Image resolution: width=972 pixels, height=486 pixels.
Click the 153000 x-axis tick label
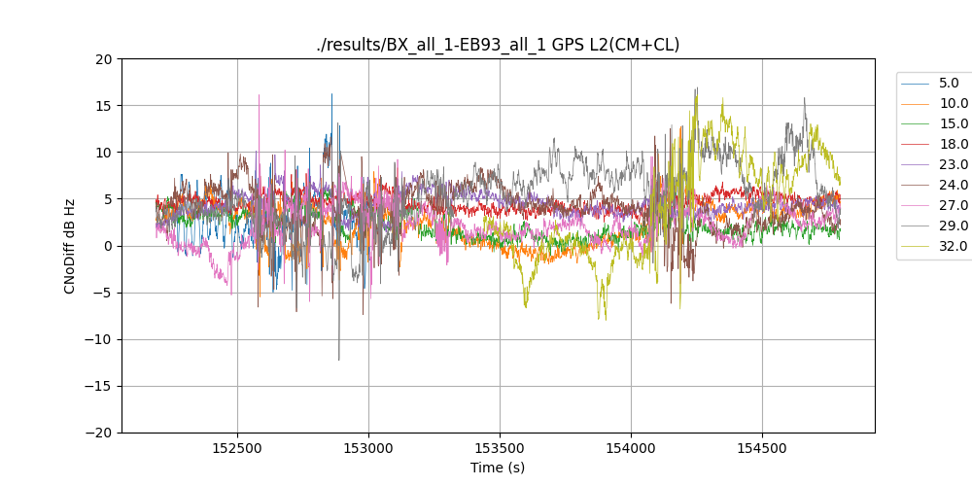(368, 450)
